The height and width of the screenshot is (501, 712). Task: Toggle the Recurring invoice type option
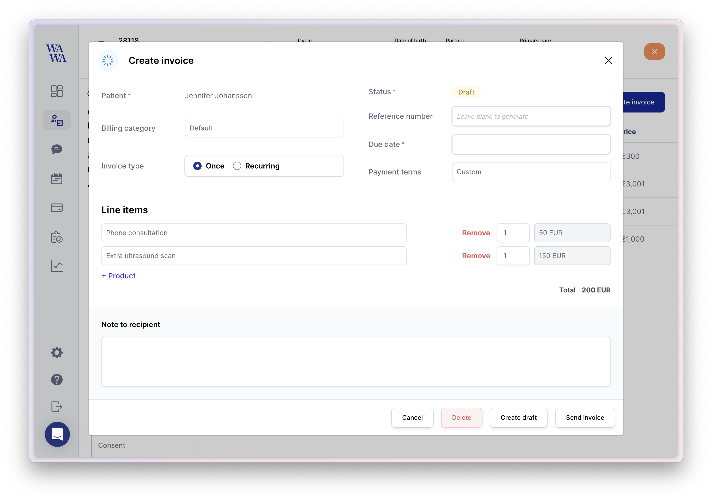(x=237, y=166)
